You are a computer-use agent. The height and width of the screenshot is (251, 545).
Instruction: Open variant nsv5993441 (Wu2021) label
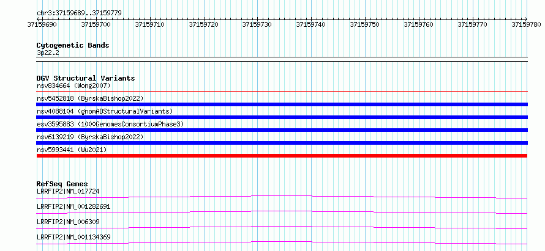(72, 150)
